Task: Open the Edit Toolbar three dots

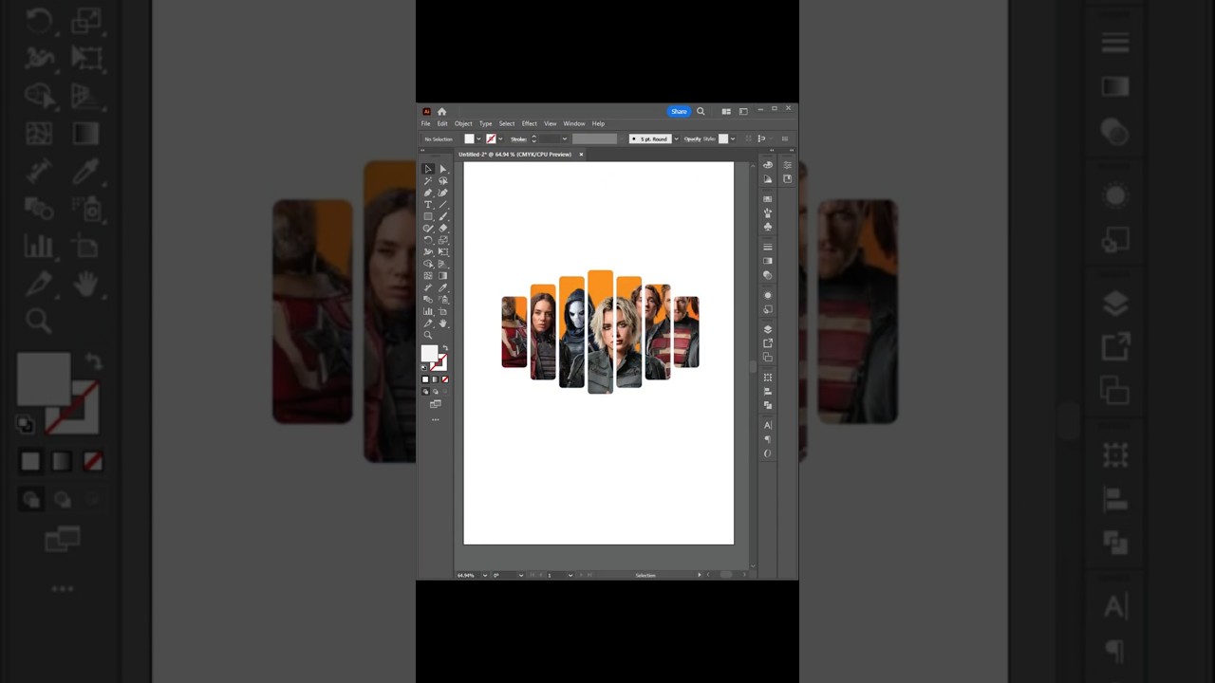Action: (x=436, y=418)
